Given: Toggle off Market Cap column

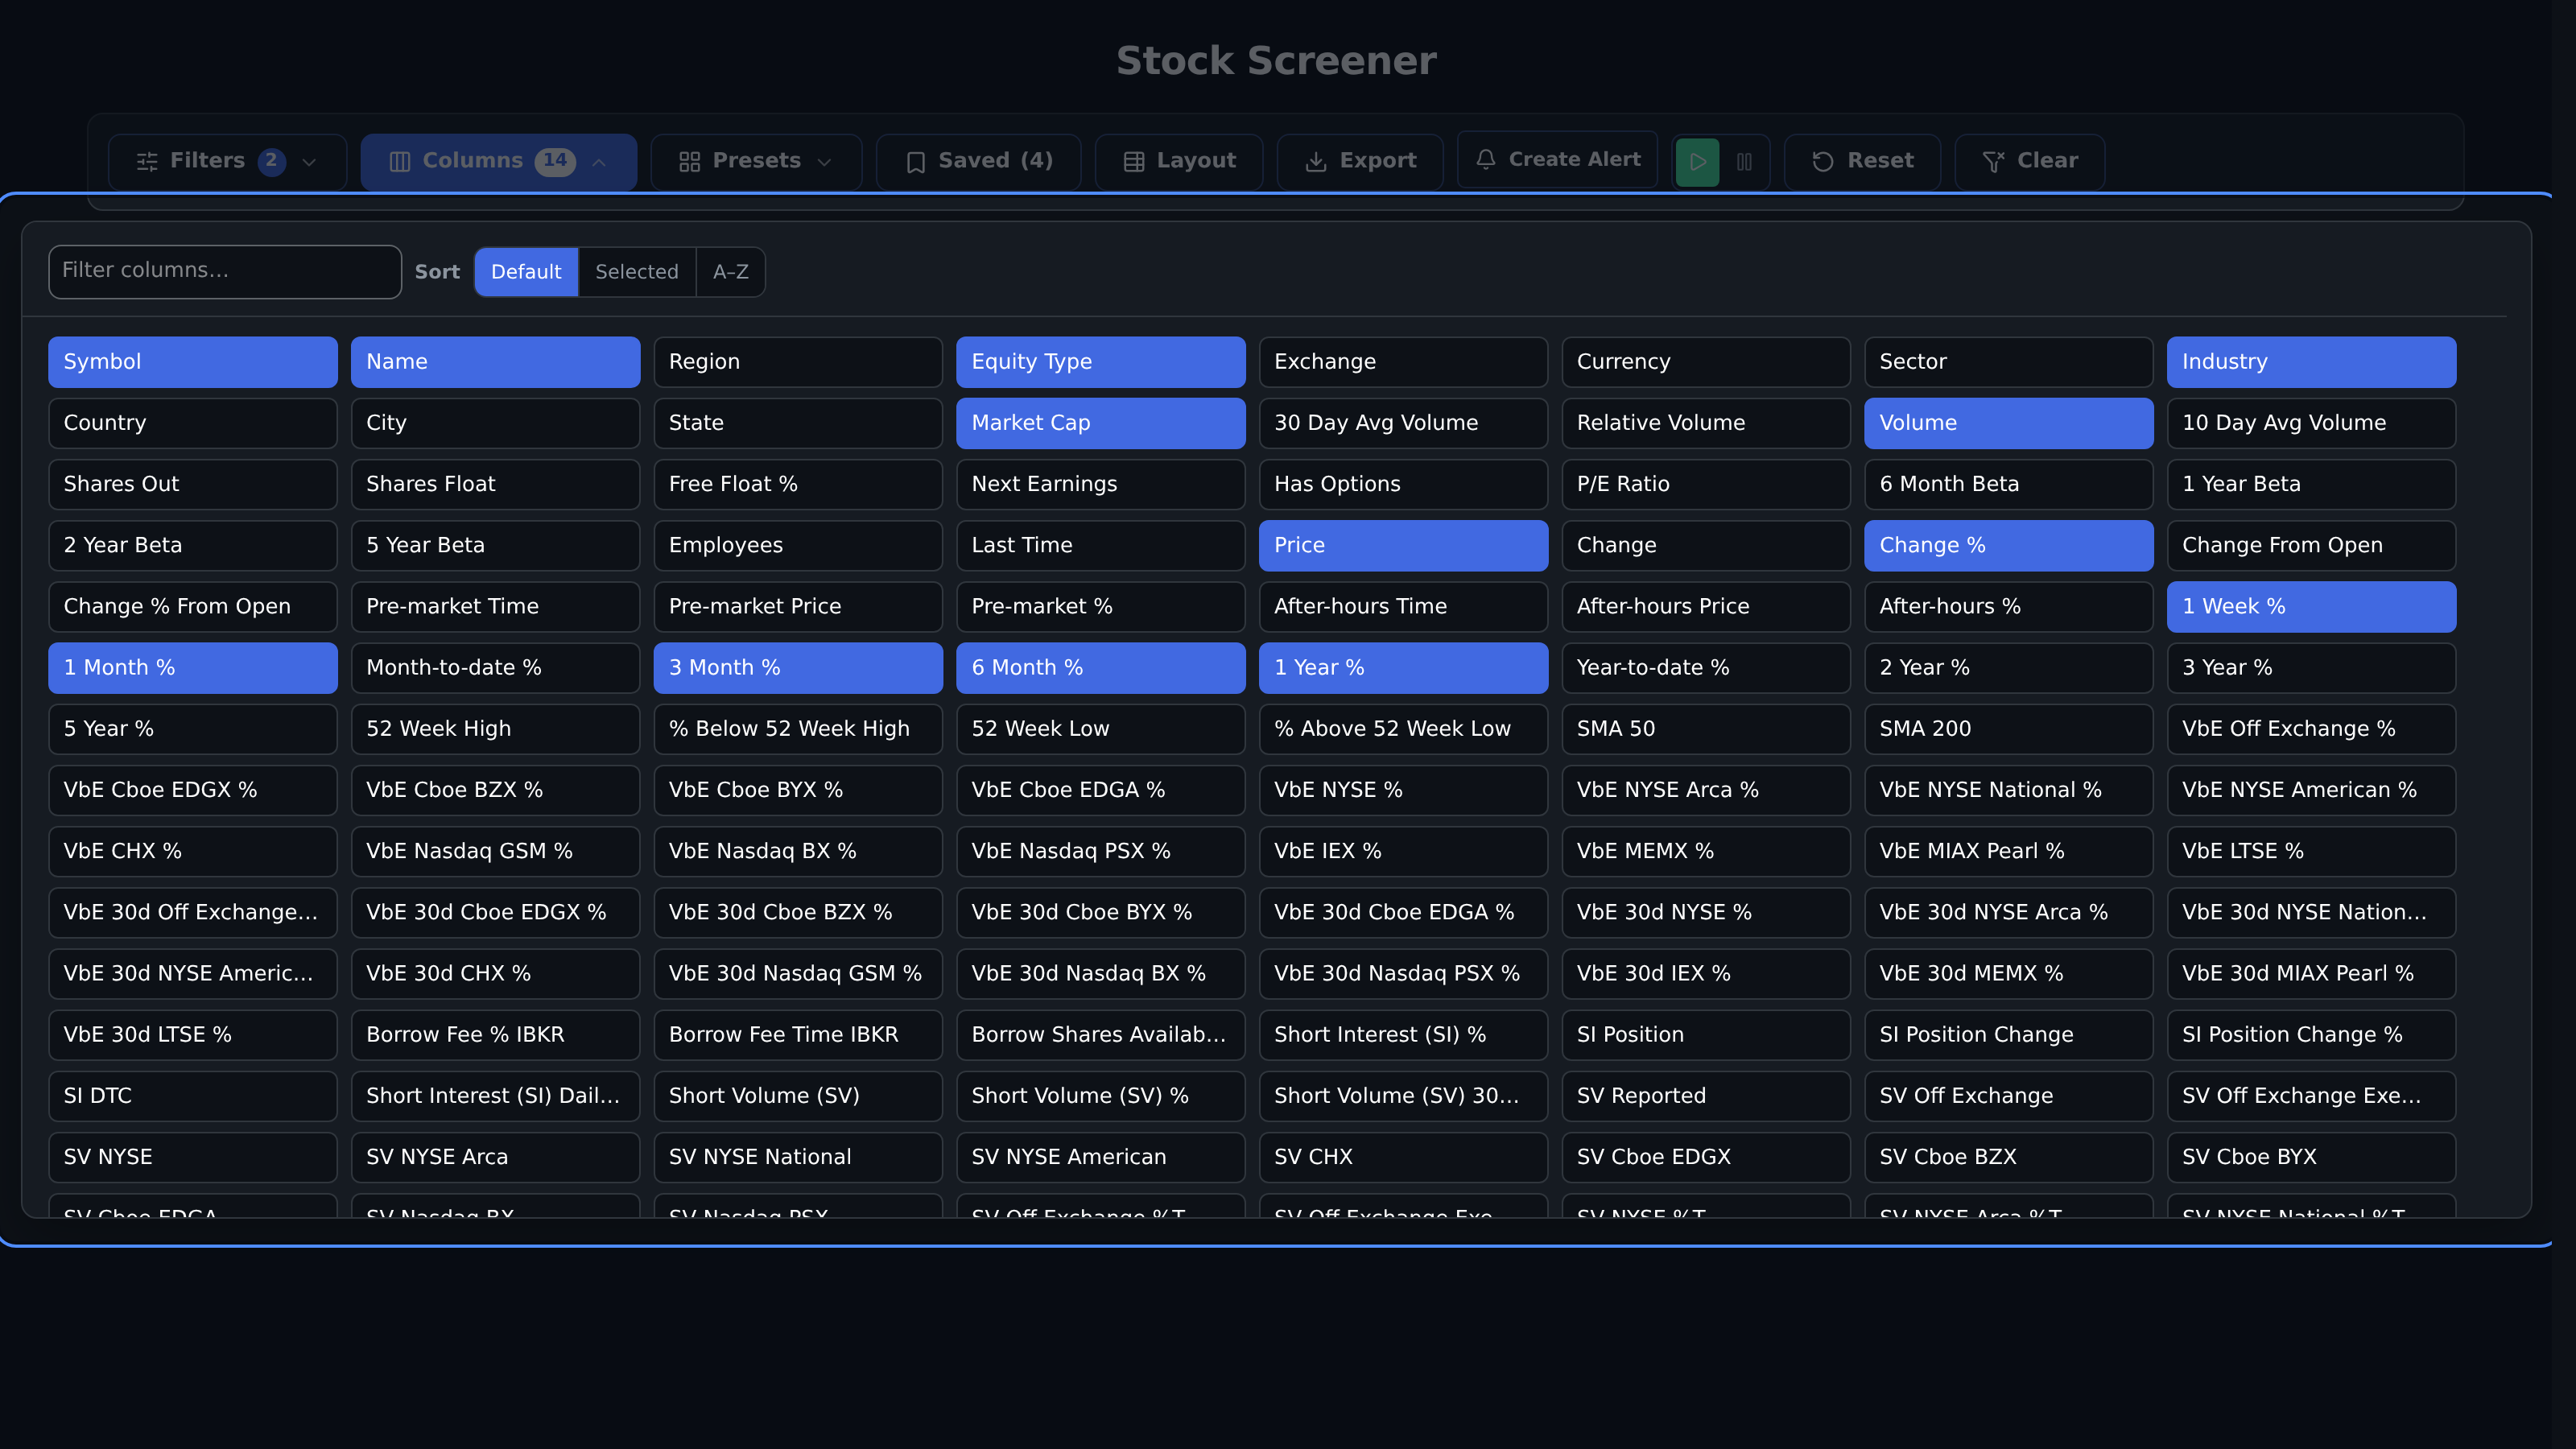Looking at the screenshot, I should tap(1101, 423).
